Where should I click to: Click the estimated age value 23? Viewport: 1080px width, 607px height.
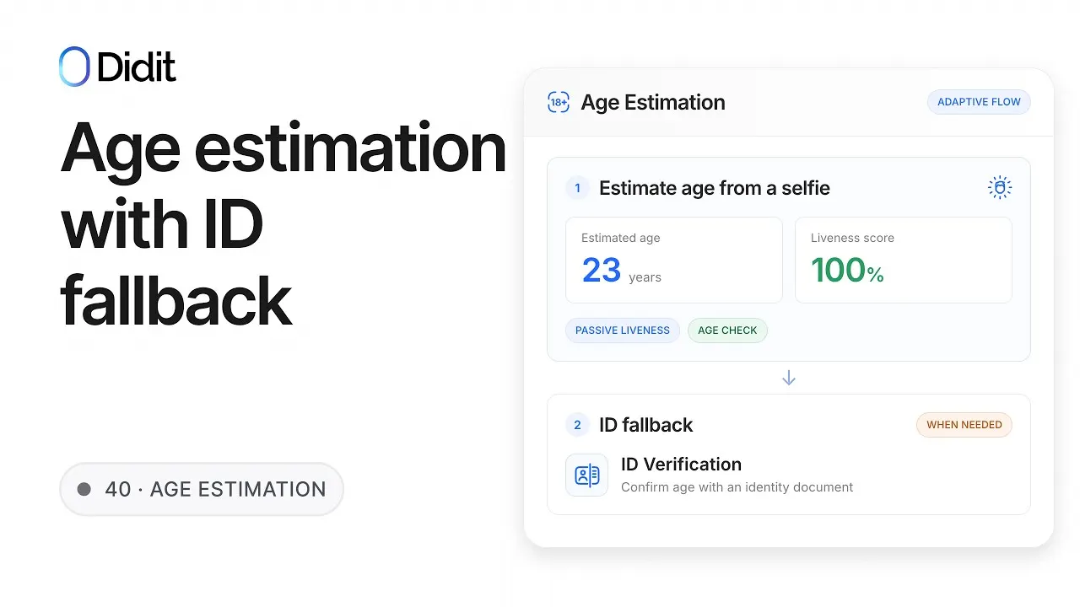pos(602,270)
